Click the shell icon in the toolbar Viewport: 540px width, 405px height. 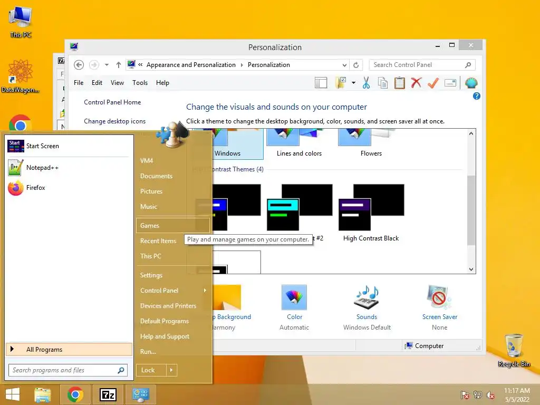coord(471,83)
